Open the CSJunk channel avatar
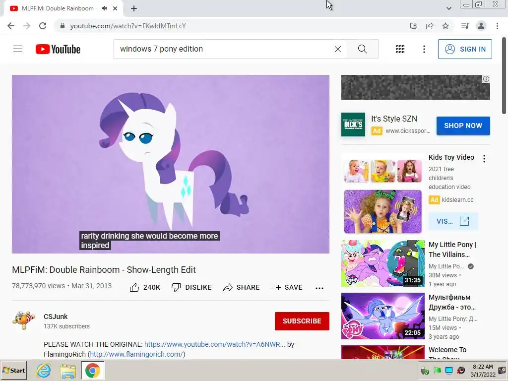This screenshot has height=381, width=508. click(24, 320)
